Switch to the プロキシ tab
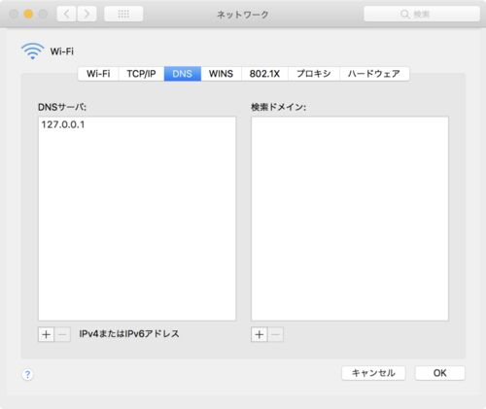The image size is (486, 409). click(314, 74)
